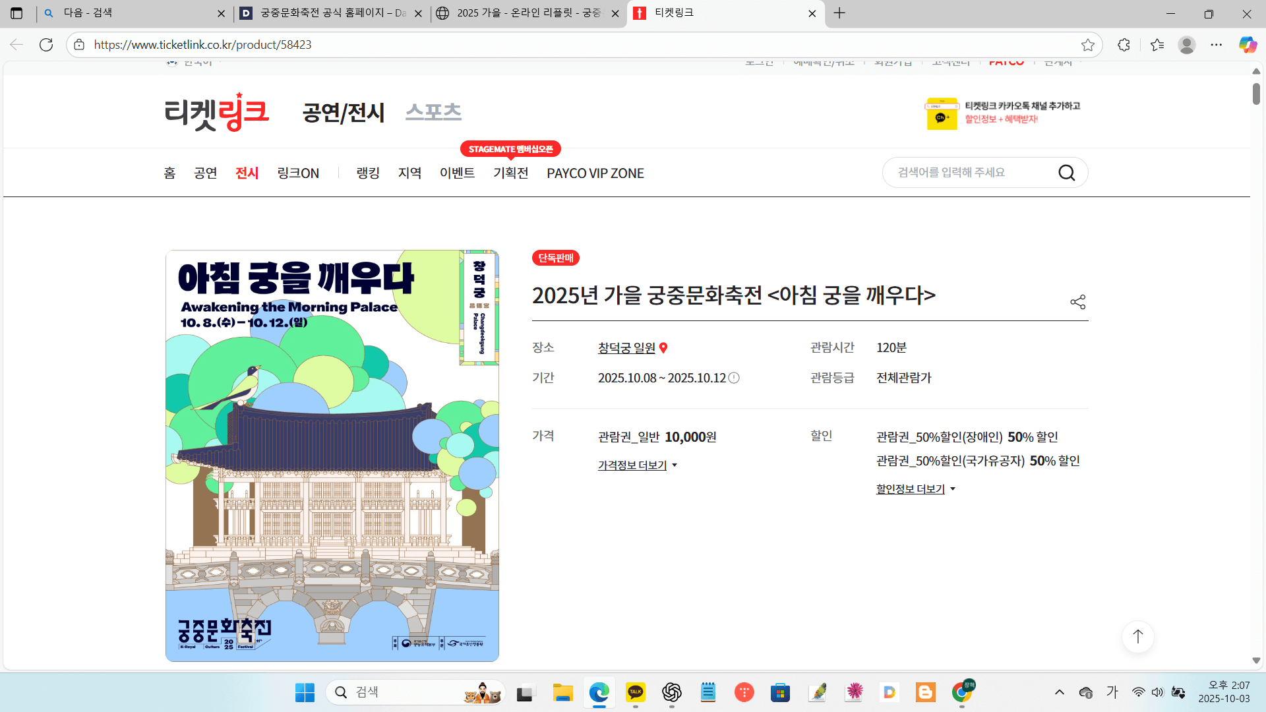Click the favorites star in the address bar
1266x712 pixels.
[1089, 44]
